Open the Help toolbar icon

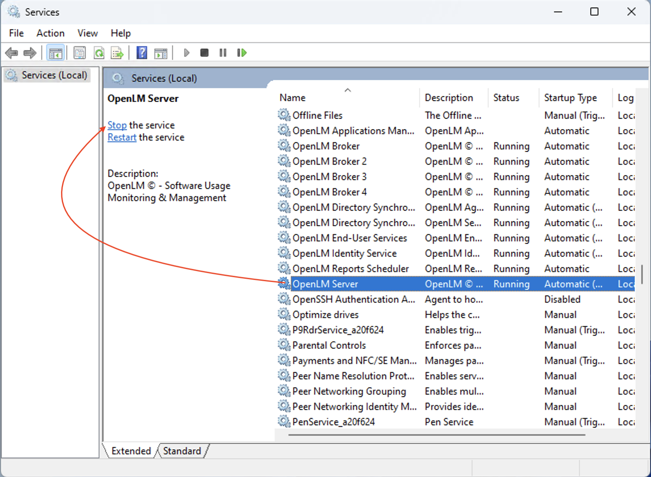click(x=142, y=53)
